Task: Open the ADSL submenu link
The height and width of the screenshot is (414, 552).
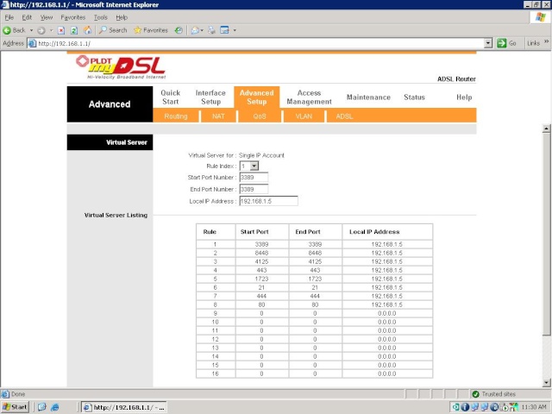Action: coord(344,116)
